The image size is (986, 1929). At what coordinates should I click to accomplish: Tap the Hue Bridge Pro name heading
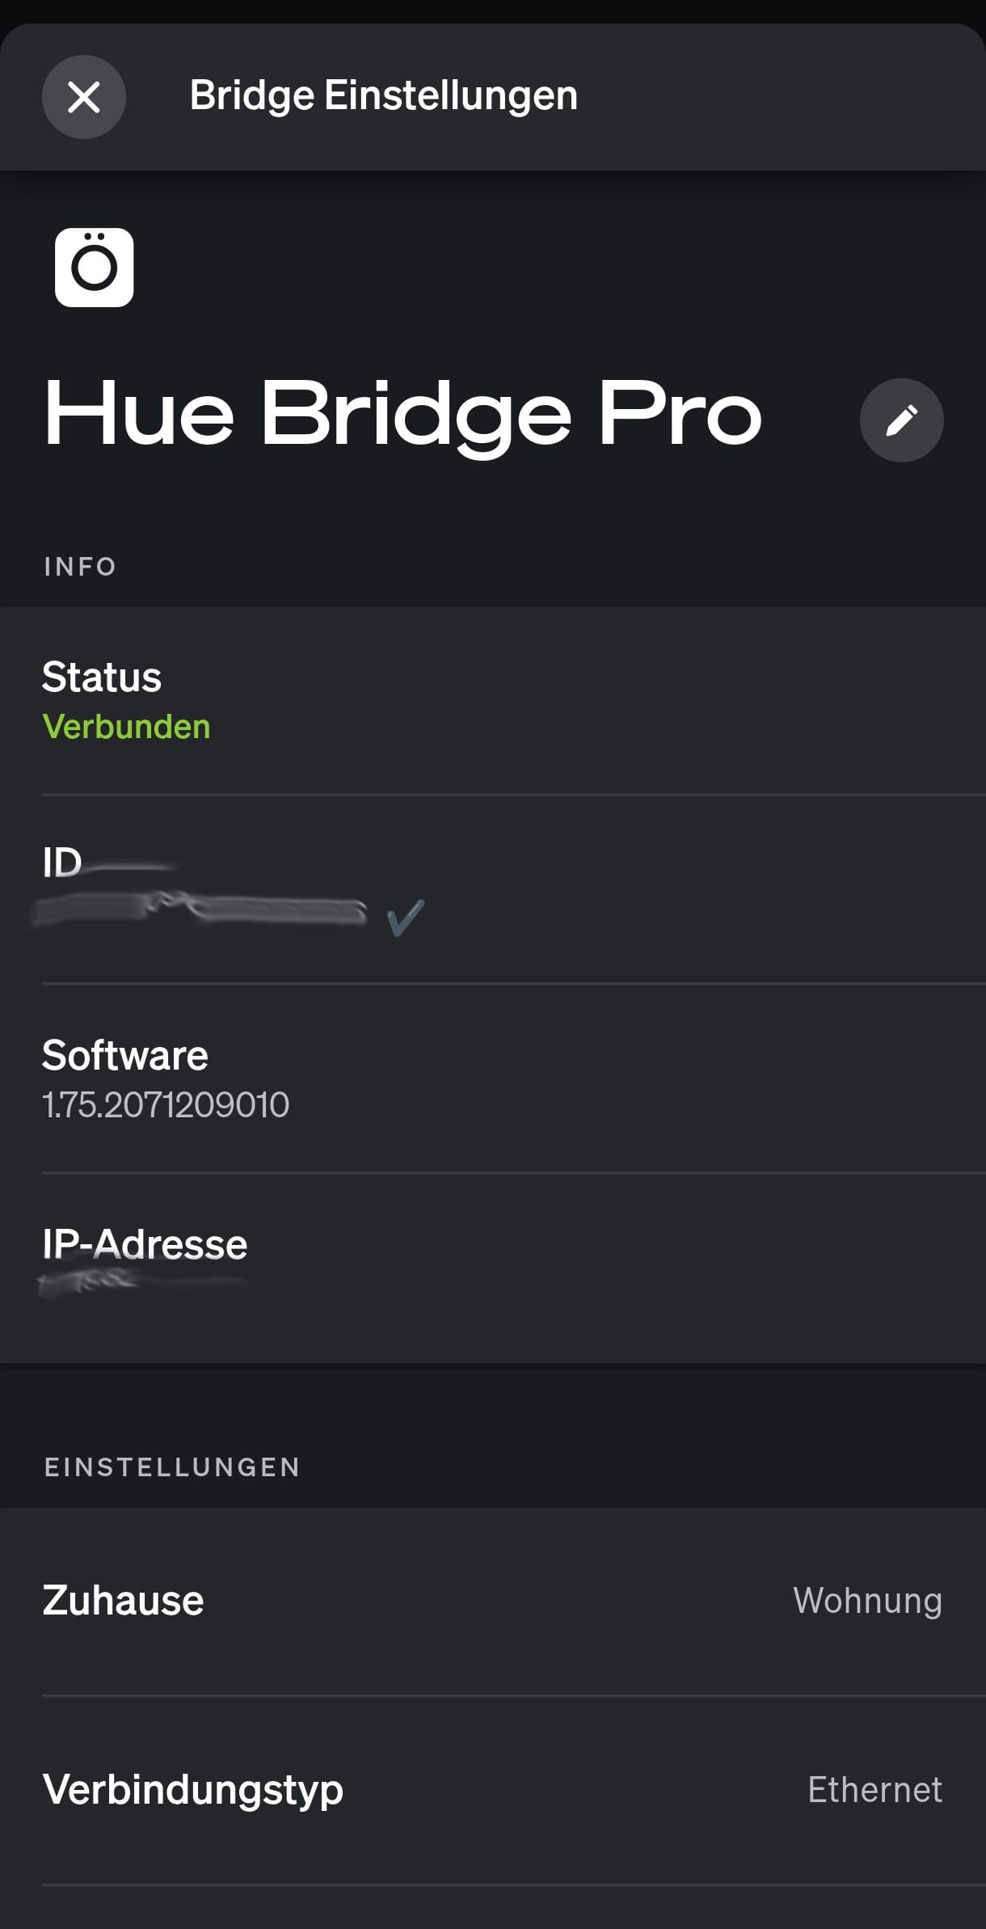(402, 414)
